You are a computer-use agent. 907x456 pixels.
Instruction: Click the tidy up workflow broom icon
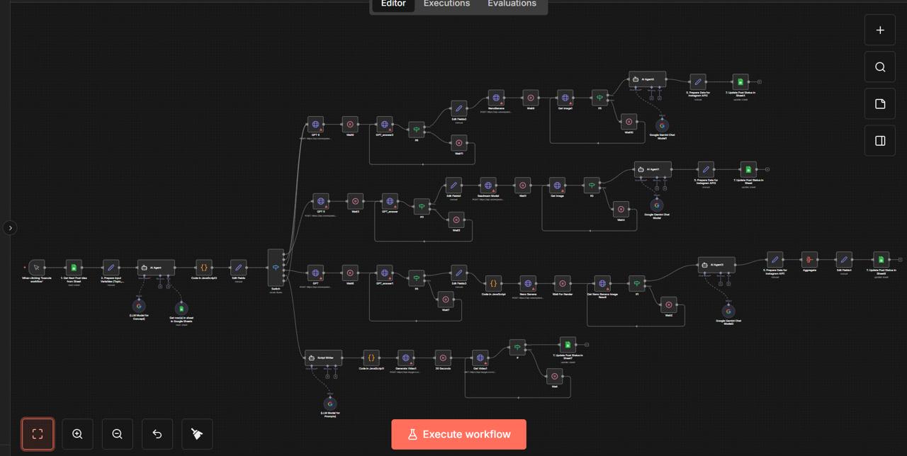coord(197,434)
